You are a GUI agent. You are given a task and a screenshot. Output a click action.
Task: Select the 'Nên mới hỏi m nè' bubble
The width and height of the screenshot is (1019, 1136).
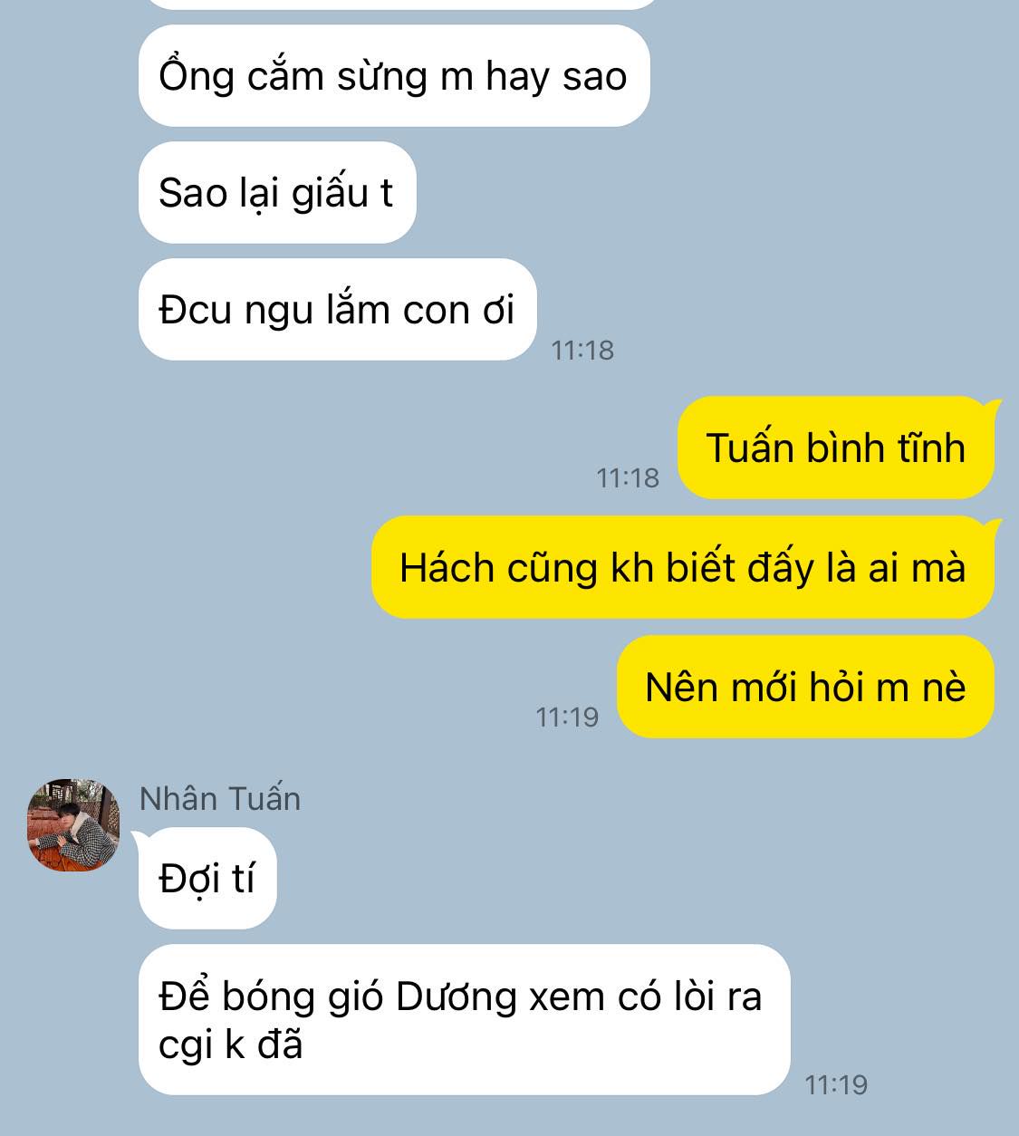coord(805,687)
